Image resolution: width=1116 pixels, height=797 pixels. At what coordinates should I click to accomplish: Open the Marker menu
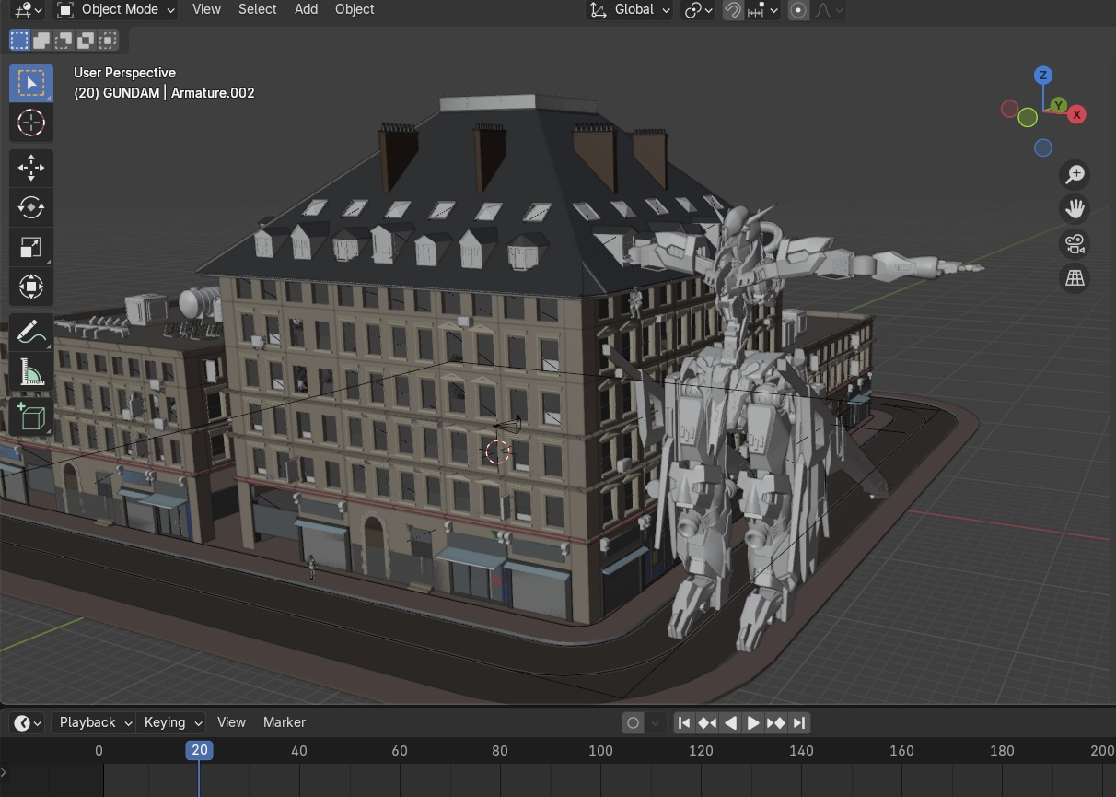tap(284, 722)
